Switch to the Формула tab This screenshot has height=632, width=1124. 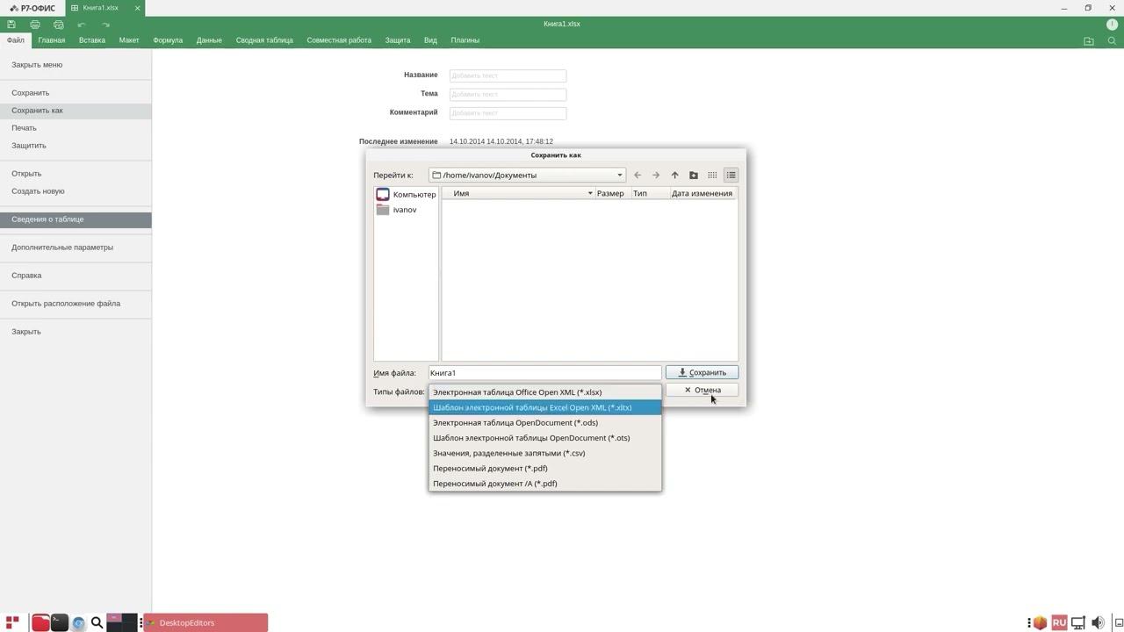(x=168, y=40)
